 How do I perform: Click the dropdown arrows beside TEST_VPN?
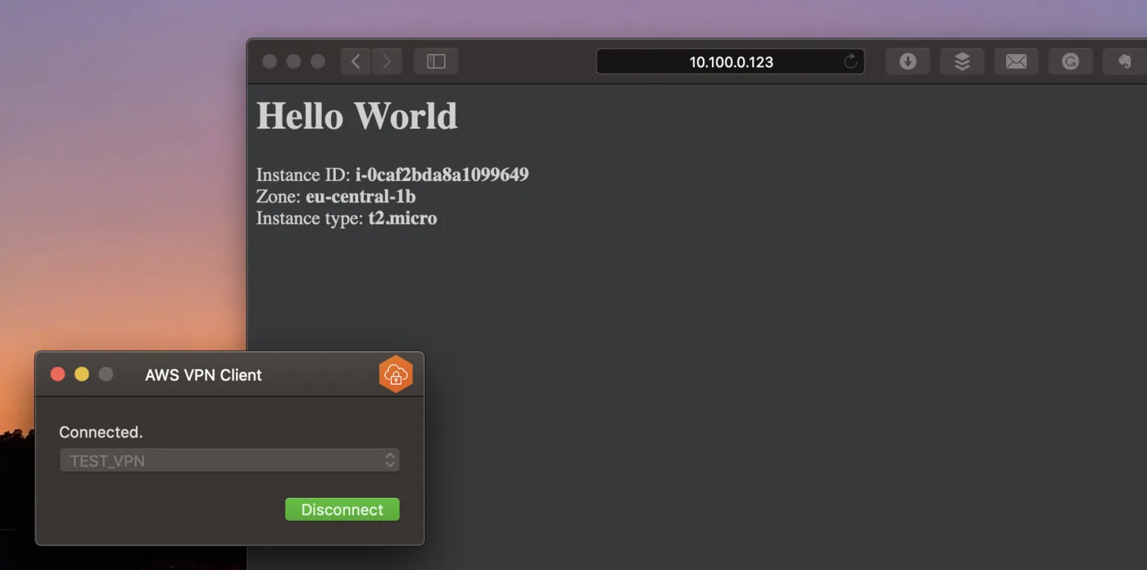coord(391,460)
